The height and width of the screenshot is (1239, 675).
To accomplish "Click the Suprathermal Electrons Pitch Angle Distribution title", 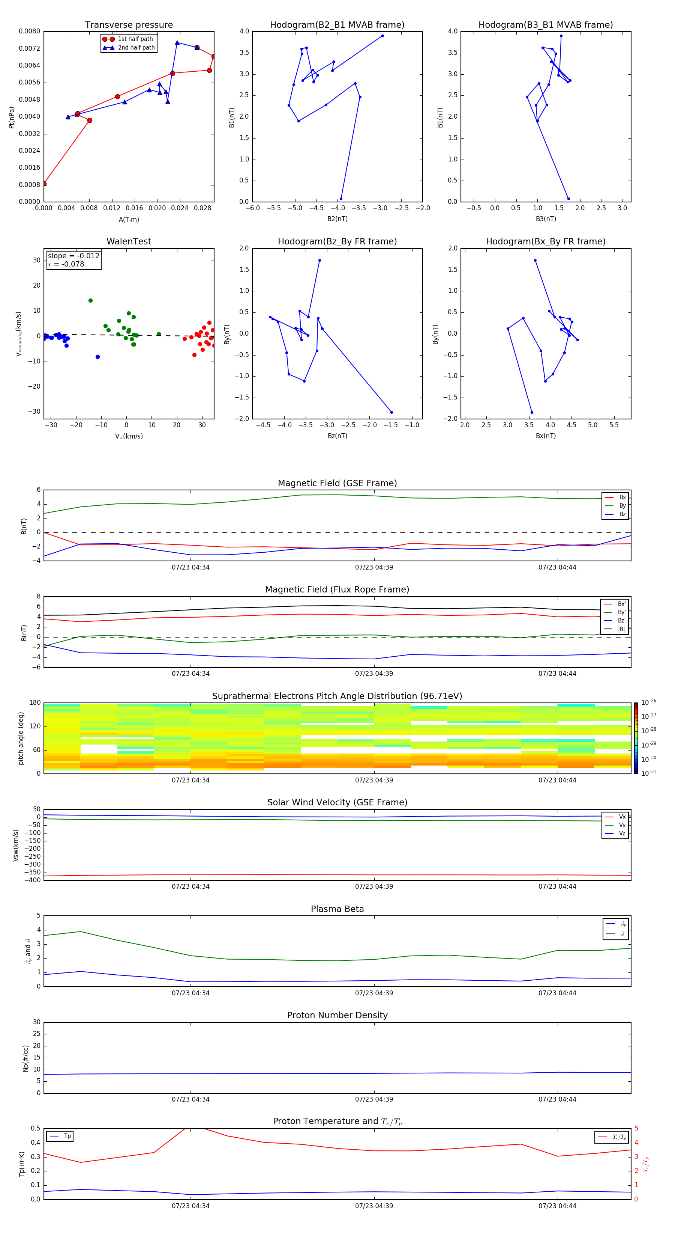I will click(x=337, y=696).
